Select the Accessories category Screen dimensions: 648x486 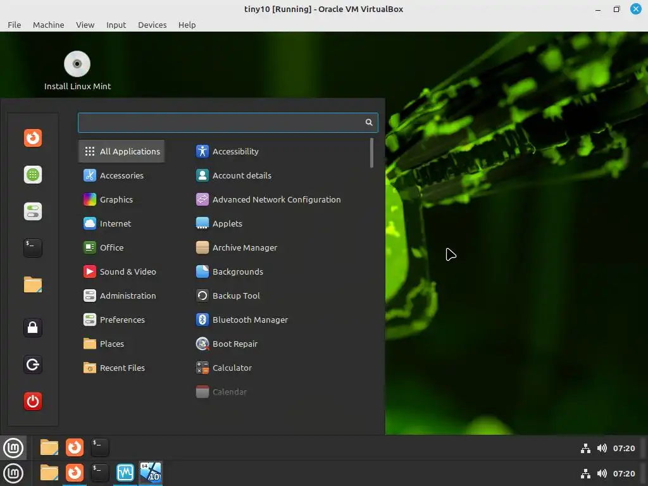click(121, 175)
